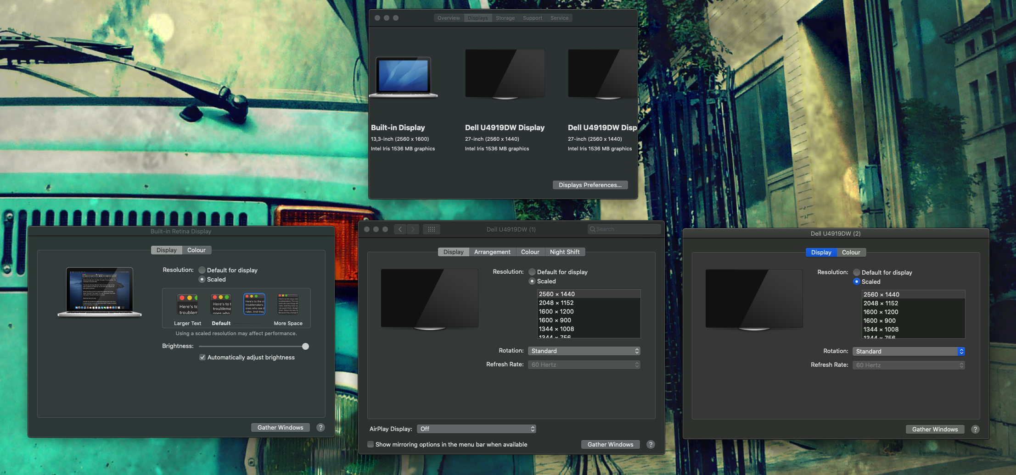The height and width of the screenshot is (475, 1016).
Task: Switch to the Displays tab in About window
Action: (478, 18)
